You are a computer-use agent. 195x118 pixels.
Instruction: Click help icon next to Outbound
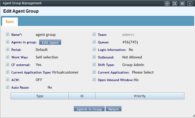pos(94,57)
